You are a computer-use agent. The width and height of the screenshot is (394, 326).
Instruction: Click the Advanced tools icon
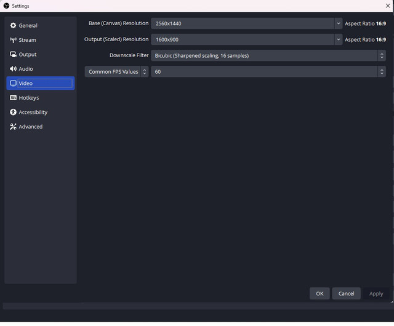13,127
